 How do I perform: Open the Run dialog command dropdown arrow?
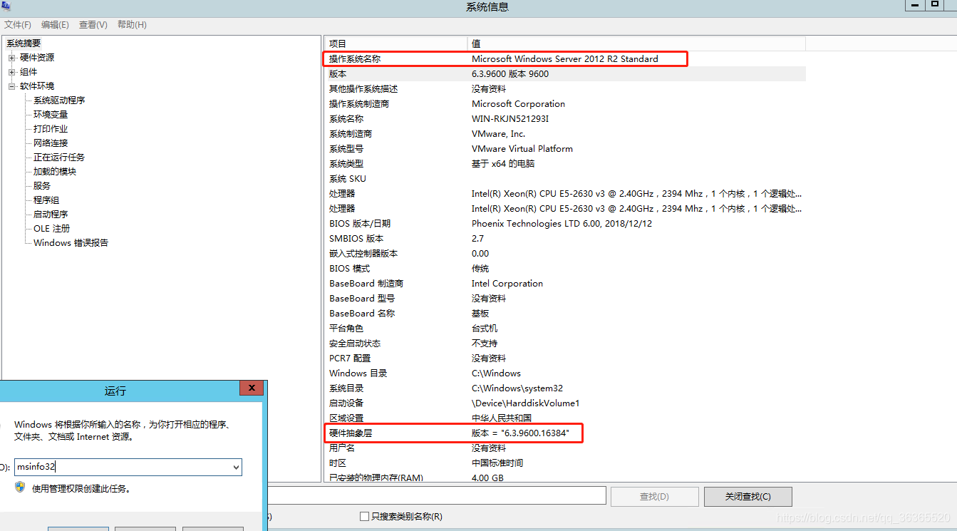236,468
